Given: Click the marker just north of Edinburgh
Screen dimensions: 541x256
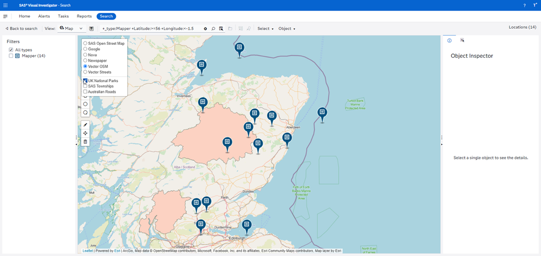Looking at the screenshot, I should pyautogui.click(x=246, y=226).
